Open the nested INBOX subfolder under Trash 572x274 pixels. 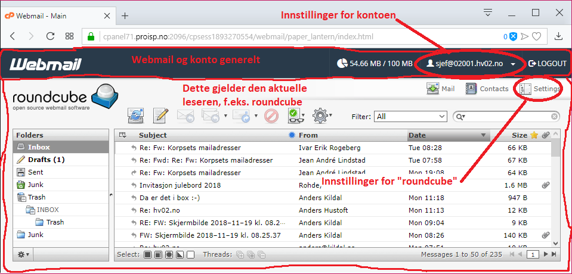61,210
